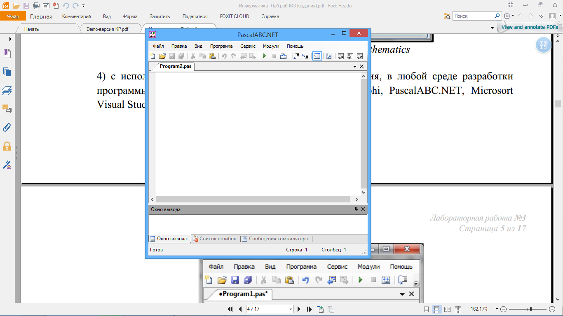Redo via PascalABC.NET toolbar arrow
Screen dimensions: 563x316
tap(234, 56)
